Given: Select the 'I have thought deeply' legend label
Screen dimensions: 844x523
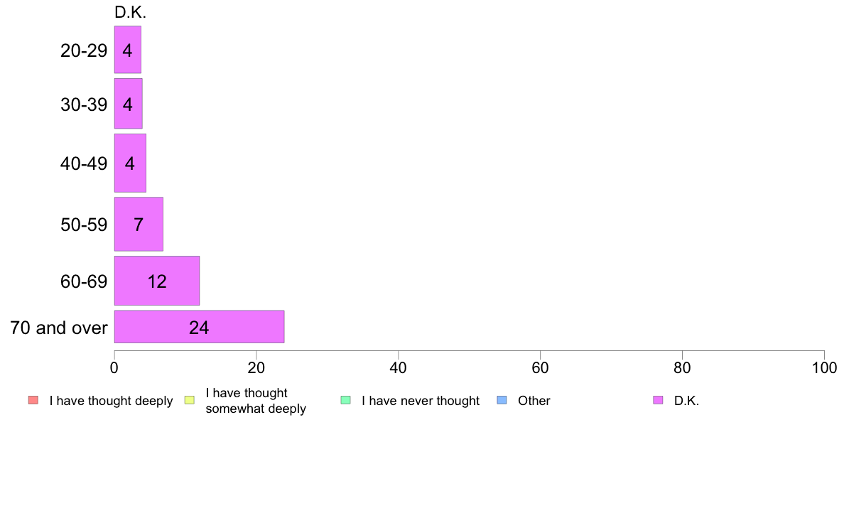Looking at the screenshot, I should 111,401.
